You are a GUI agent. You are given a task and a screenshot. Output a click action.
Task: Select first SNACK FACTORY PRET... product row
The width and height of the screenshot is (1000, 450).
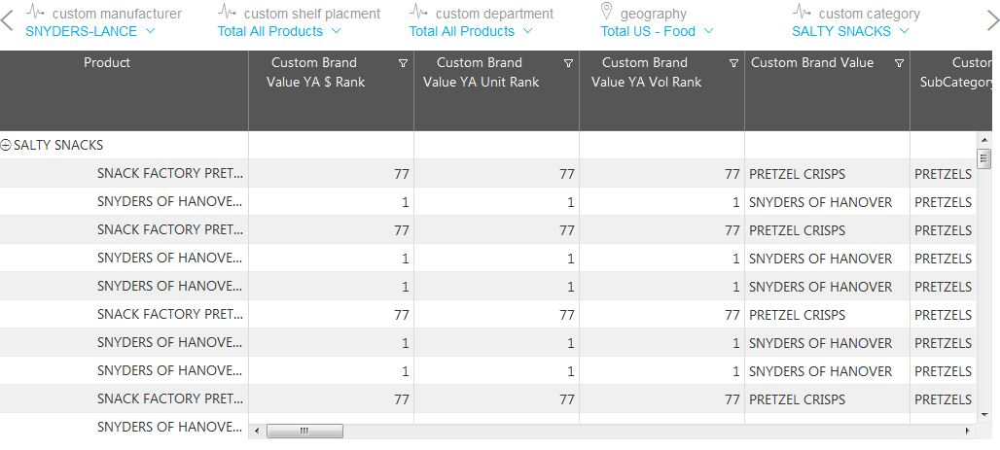pos(171,174)
